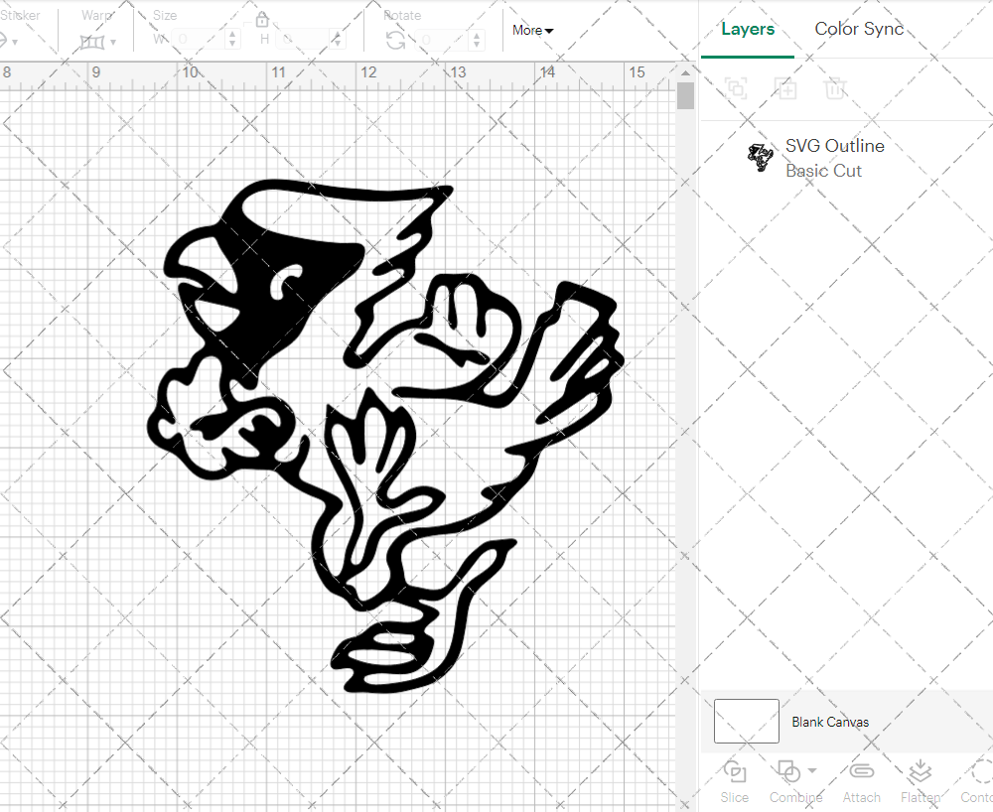The width and height of the screenshot is (993, 812).
Task: Click the Contour tool icon
Action: pyautogui.click(x=979, y=773)
